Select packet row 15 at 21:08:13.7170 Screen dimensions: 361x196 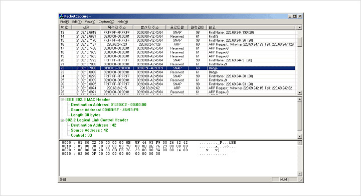click(177, 40)
